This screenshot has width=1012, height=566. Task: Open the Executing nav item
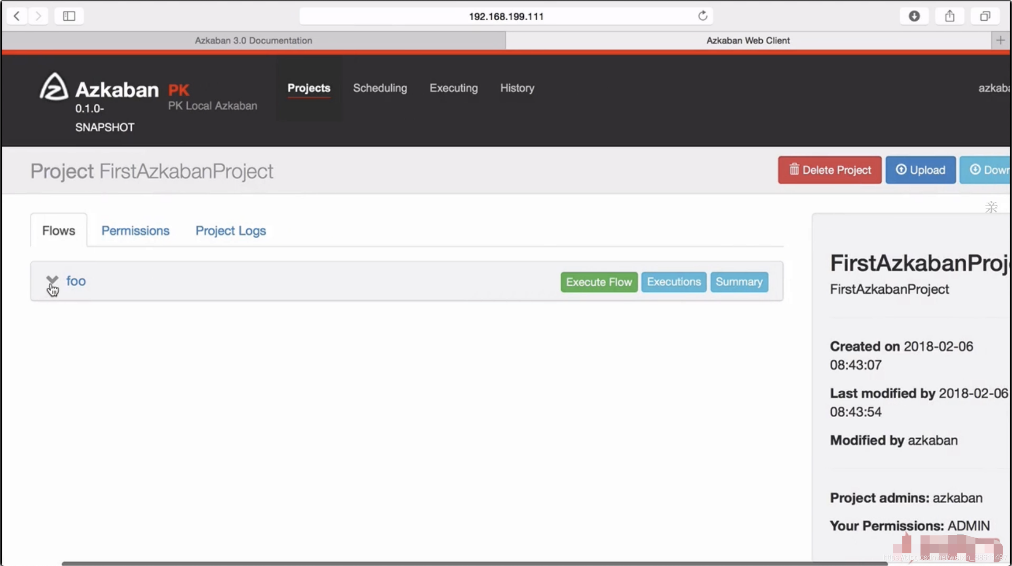coord(453,88)
